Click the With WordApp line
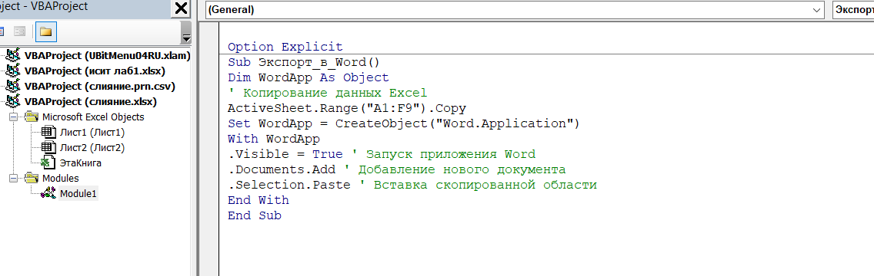Image resolution: width=874 pixels, height=276 pixels. (274, 139)
